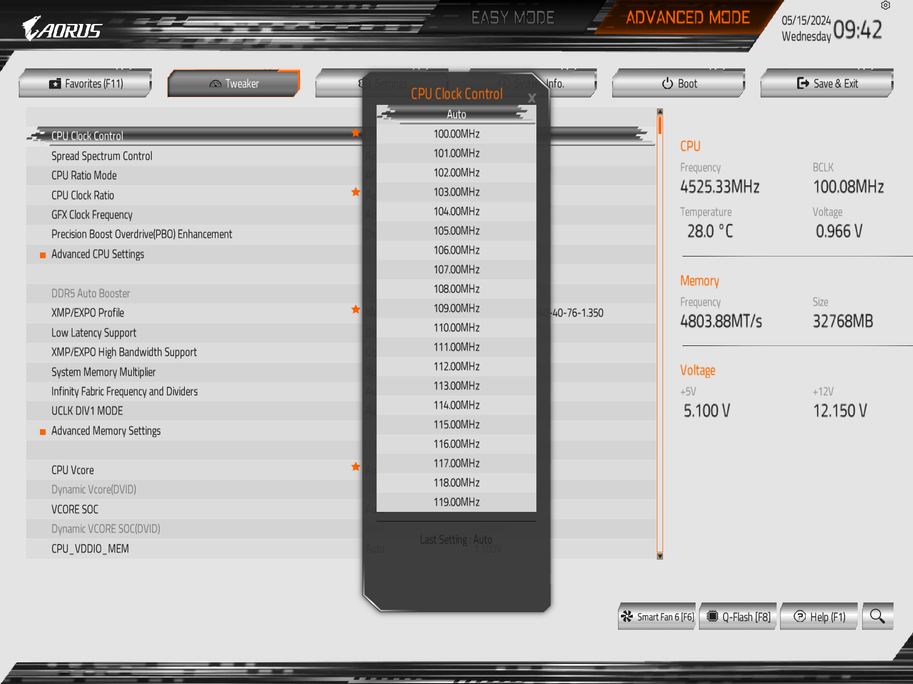
Task: Select Spread Spectrum Control row
Action: (341, 156)
